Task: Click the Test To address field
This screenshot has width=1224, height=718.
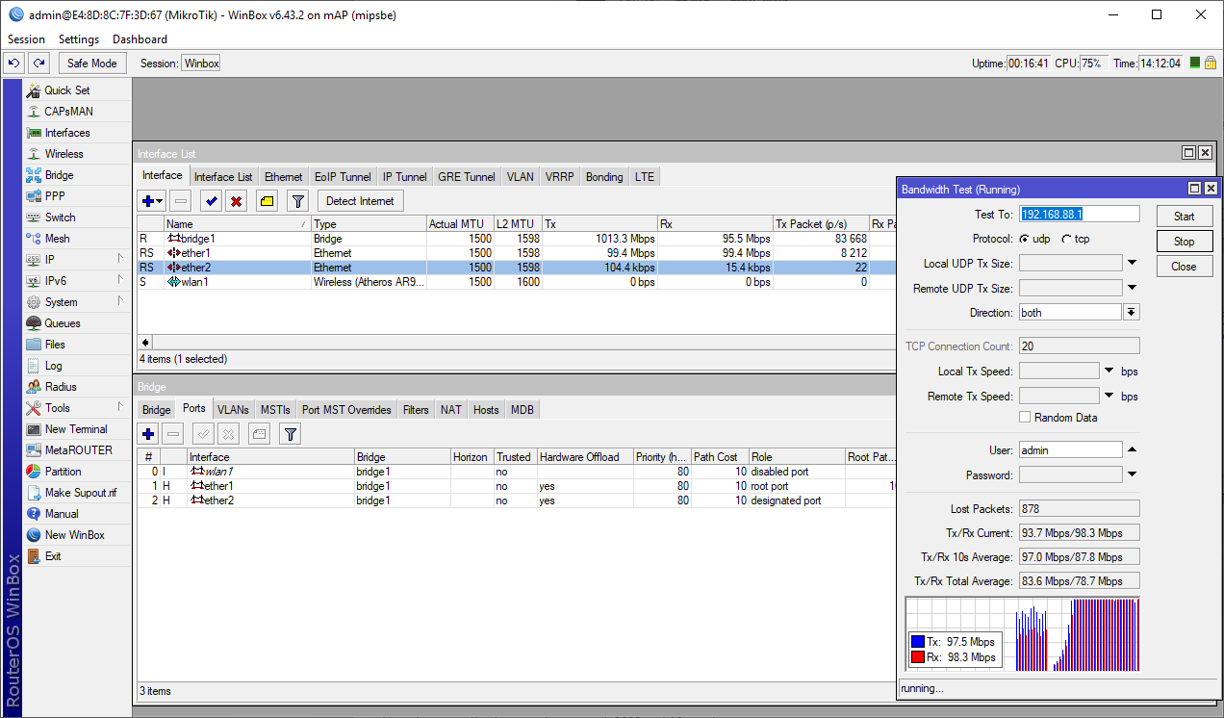Action: click(1079, 214)
